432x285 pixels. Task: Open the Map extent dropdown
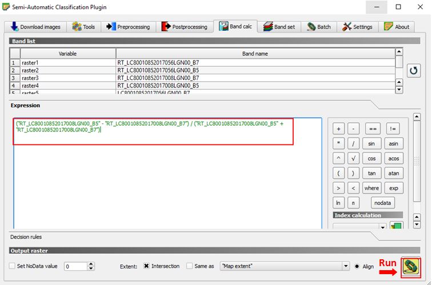345,266
